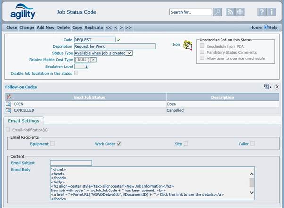Collapse the Follow-on Codes section

[x=276, y=87]
